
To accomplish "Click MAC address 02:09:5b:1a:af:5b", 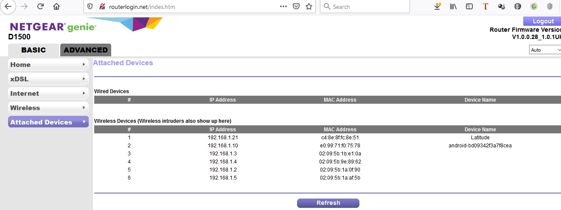I will click(x=340, y=178).
